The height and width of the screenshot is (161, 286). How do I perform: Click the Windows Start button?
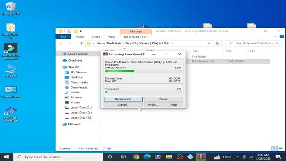pyautogui.click(x=7, y=157)
